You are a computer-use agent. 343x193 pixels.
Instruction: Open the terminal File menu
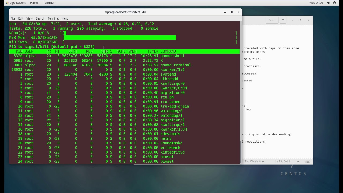[x=13, y=18]
